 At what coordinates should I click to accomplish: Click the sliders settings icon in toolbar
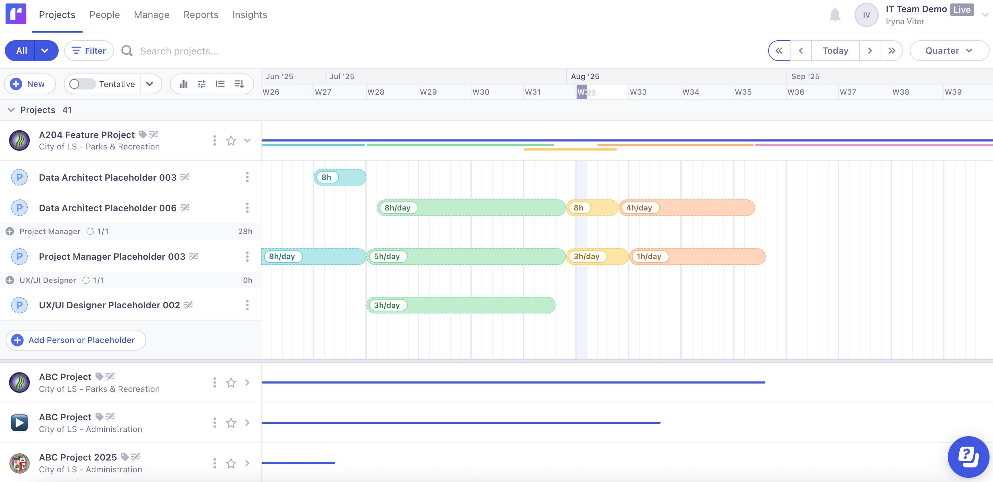(202, 84)
